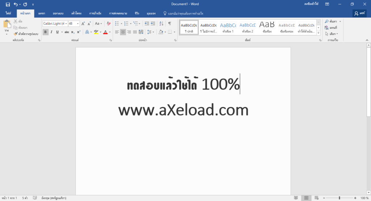Click the แชร์ (Share) button

[x=359, y=13]
